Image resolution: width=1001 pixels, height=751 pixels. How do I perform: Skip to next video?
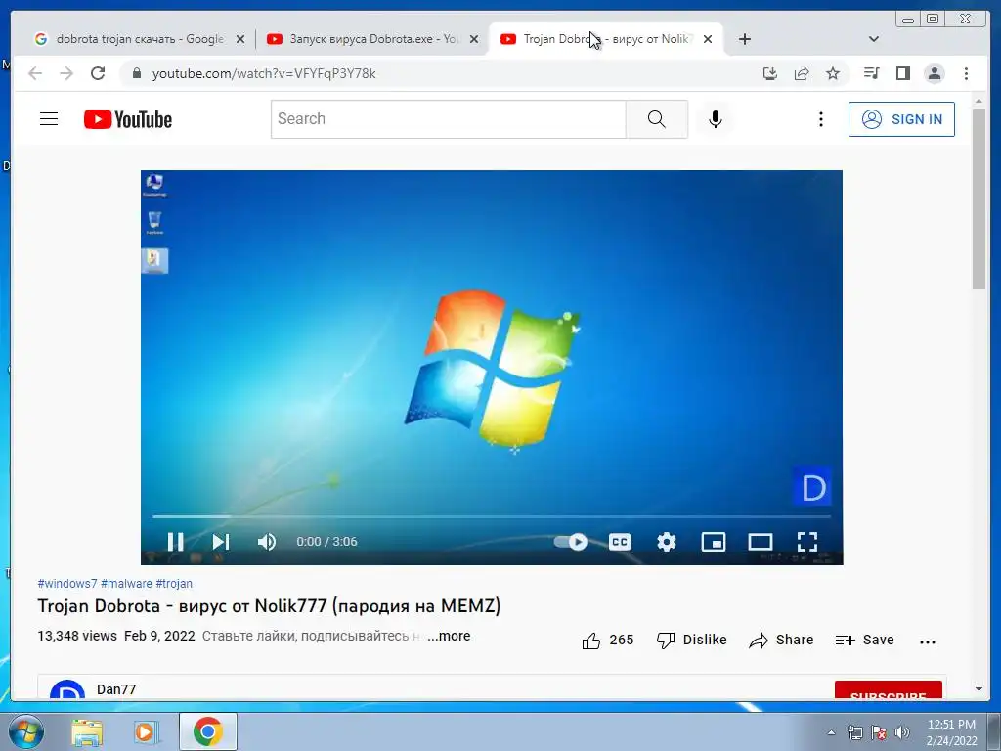221,542
